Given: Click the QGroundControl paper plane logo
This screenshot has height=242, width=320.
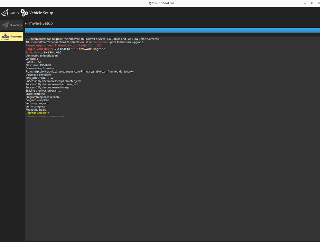Looking at the screenshot, I should (x=5, y=13).
